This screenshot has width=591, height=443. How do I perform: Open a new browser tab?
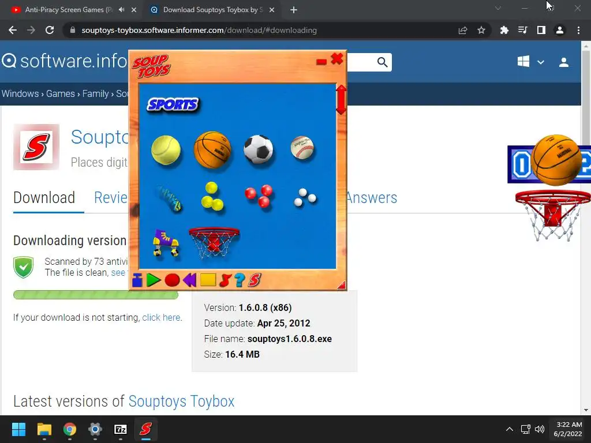294,10
